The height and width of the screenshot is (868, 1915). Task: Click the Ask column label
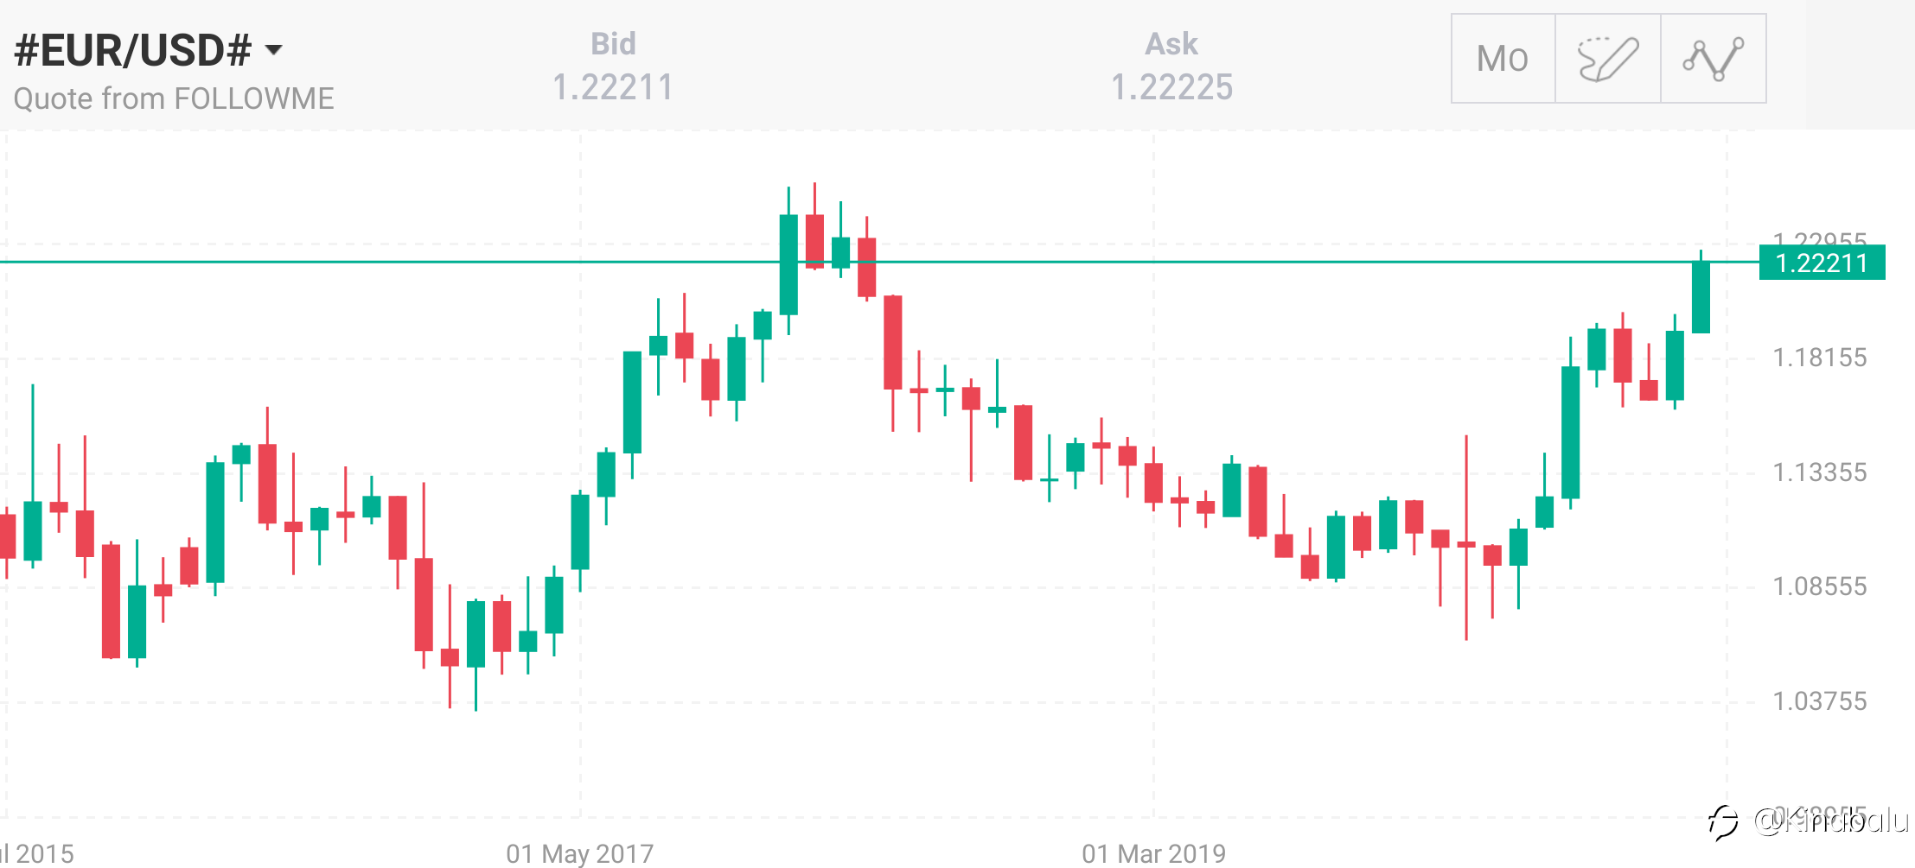[1171, 44]
